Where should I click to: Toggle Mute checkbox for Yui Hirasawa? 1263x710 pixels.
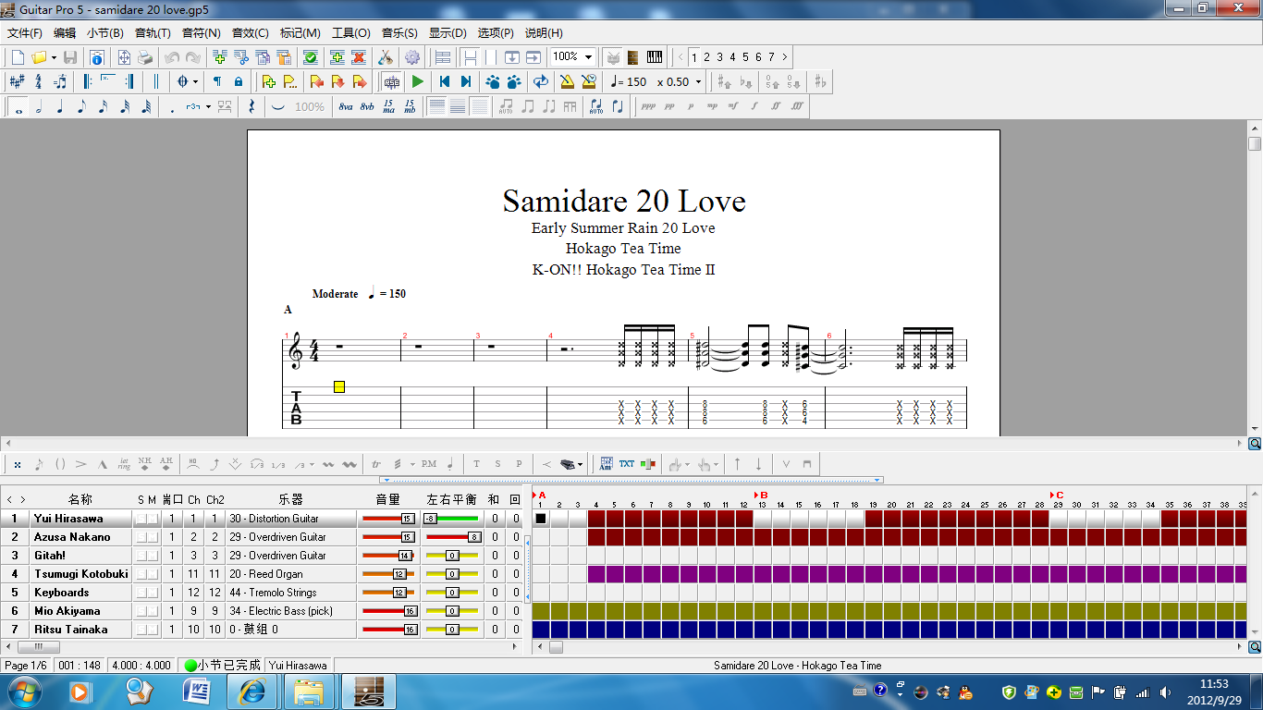click(153, 519)
